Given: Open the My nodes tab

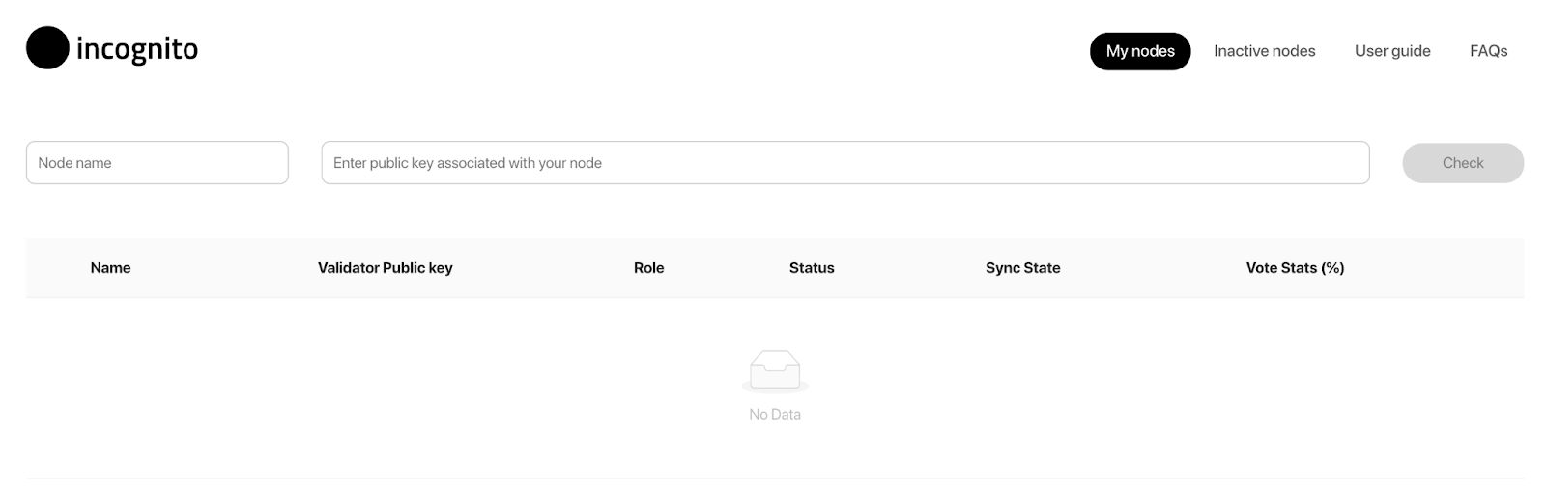Looking at the screenshot, I should tap(1140, 51).
